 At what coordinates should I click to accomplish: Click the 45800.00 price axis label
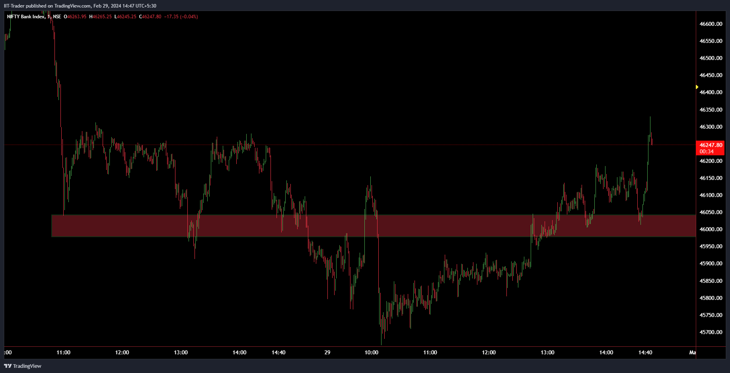(711, 298)
